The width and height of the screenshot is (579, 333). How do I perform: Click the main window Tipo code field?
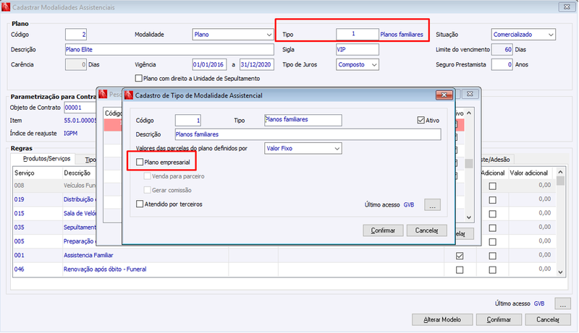357,34
